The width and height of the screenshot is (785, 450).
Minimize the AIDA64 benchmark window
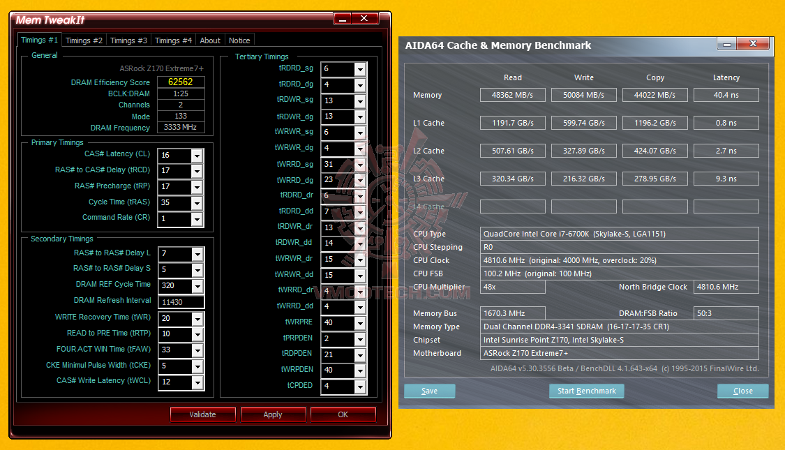pos(726,44)
